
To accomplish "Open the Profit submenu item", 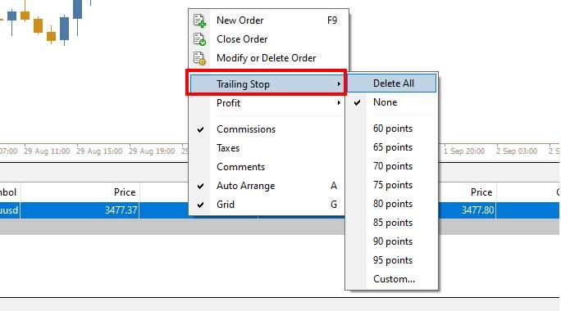I will pyautogui.click(x=267, y=103).
